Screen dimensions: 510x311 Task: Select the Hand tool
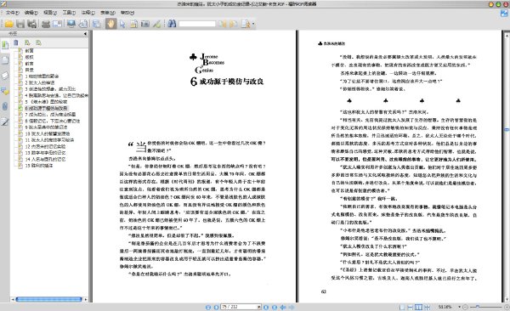[x=110, y=24]
